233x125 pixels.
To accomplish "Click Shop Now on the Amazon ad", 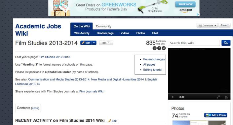I will click(185, 4).
